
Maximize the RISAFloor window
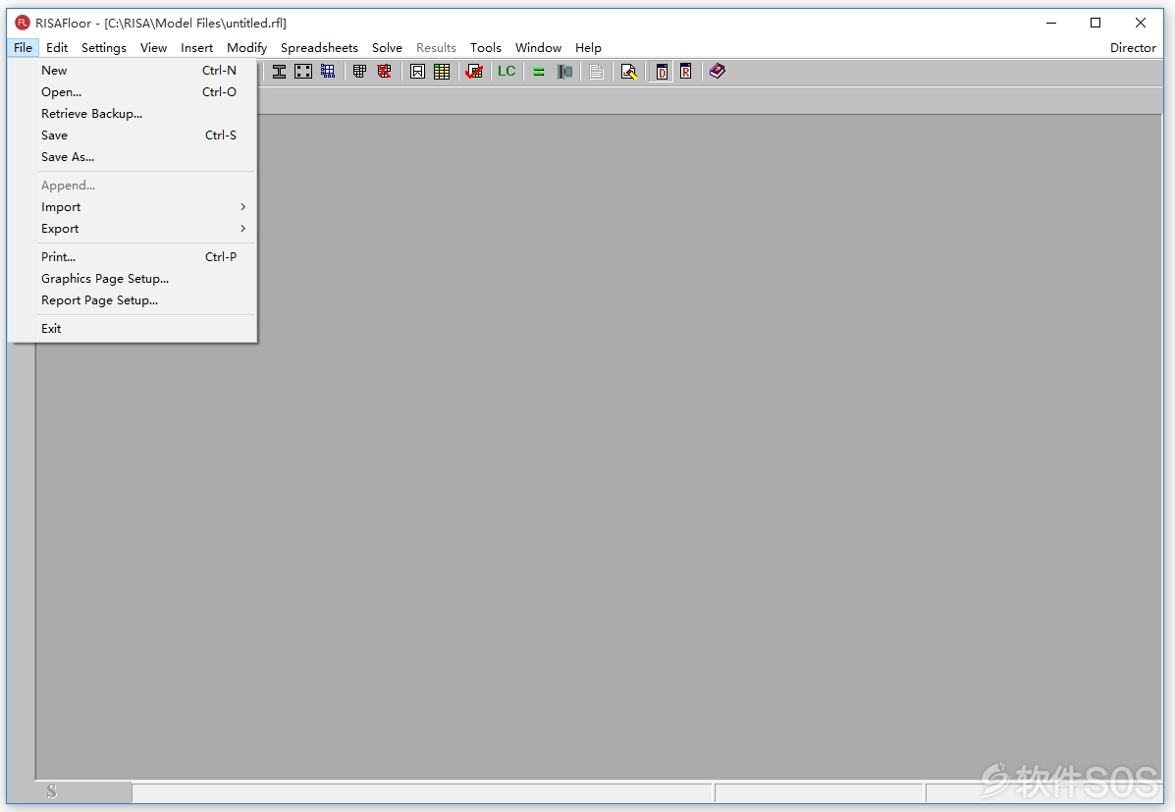1095,23
